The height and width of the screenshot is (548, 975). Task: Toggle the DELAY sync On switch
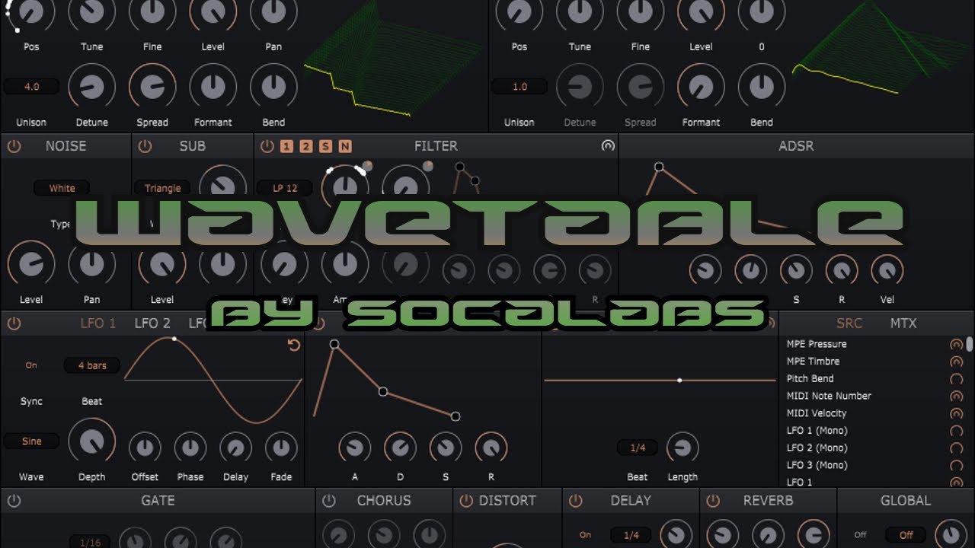[585, 535]
